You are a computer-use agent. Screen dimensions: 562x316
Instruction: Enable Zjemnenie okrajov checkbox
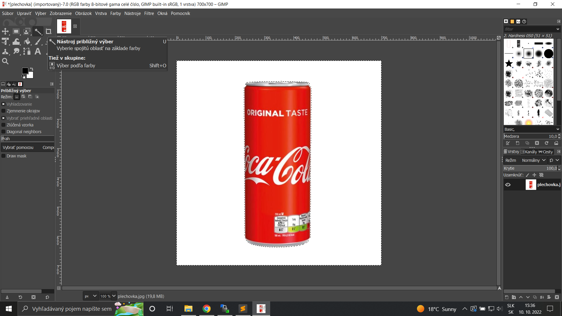tap(4, 111)
